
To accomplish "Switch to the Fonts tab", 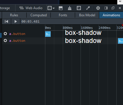I will [x=63, y=15].
